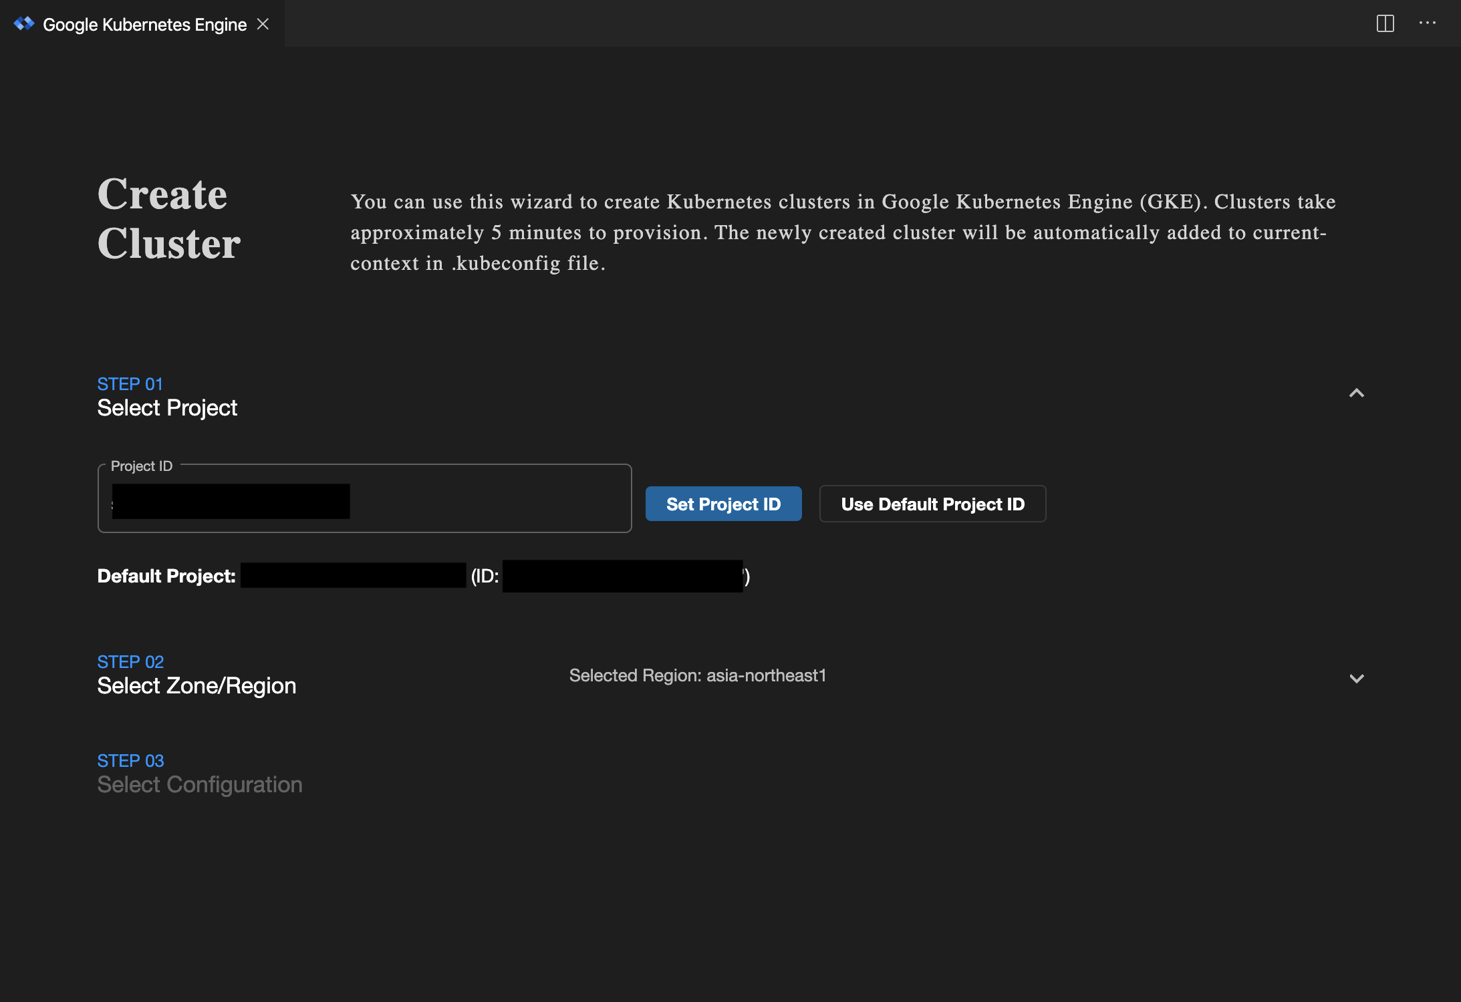
Task: Click Use Default Project ID button
Action: click(x=932, y=504)
